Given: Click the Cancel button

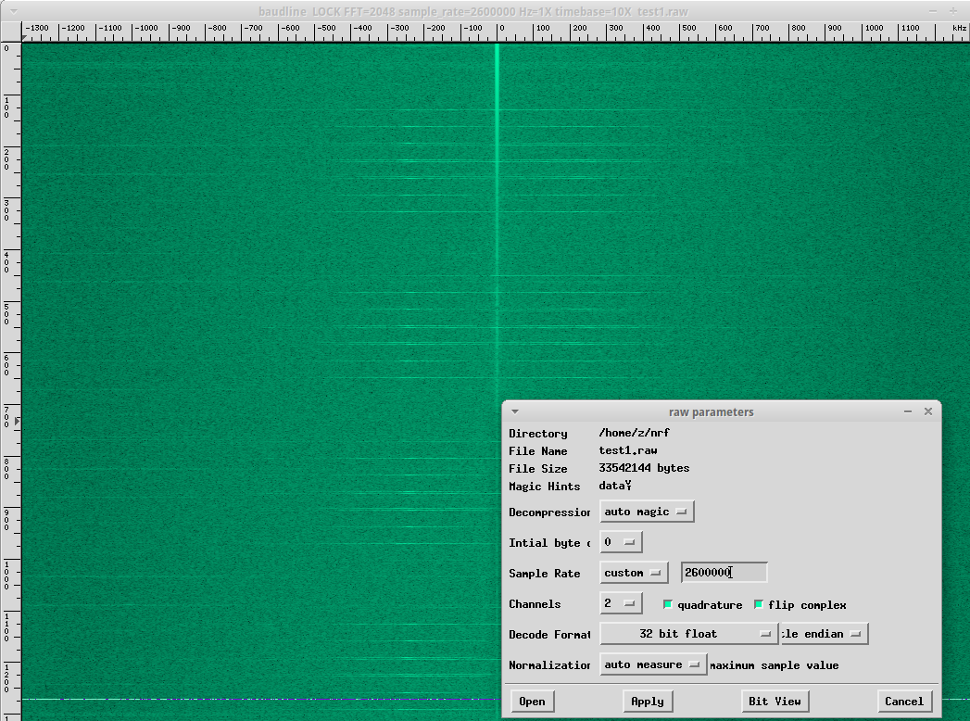Looking at the screenshot, I should [904, 702].
